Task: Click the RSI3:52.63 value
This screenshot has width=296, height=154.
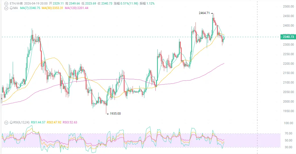Action: pos(70,122)
